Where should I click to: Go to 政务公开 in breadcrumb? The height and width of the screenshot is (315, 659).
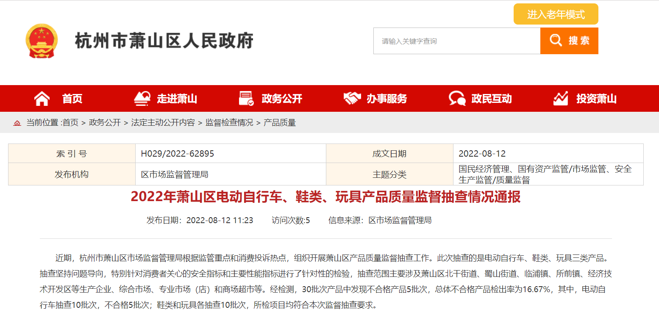pos(105,123)
